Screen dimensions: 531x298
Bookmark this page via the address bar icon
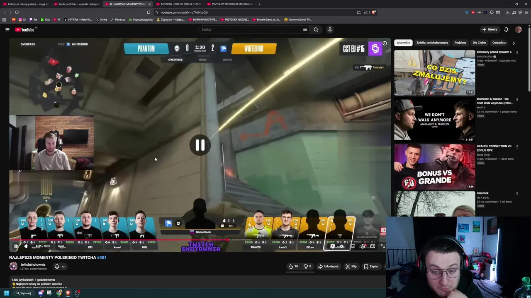point(149,12)
